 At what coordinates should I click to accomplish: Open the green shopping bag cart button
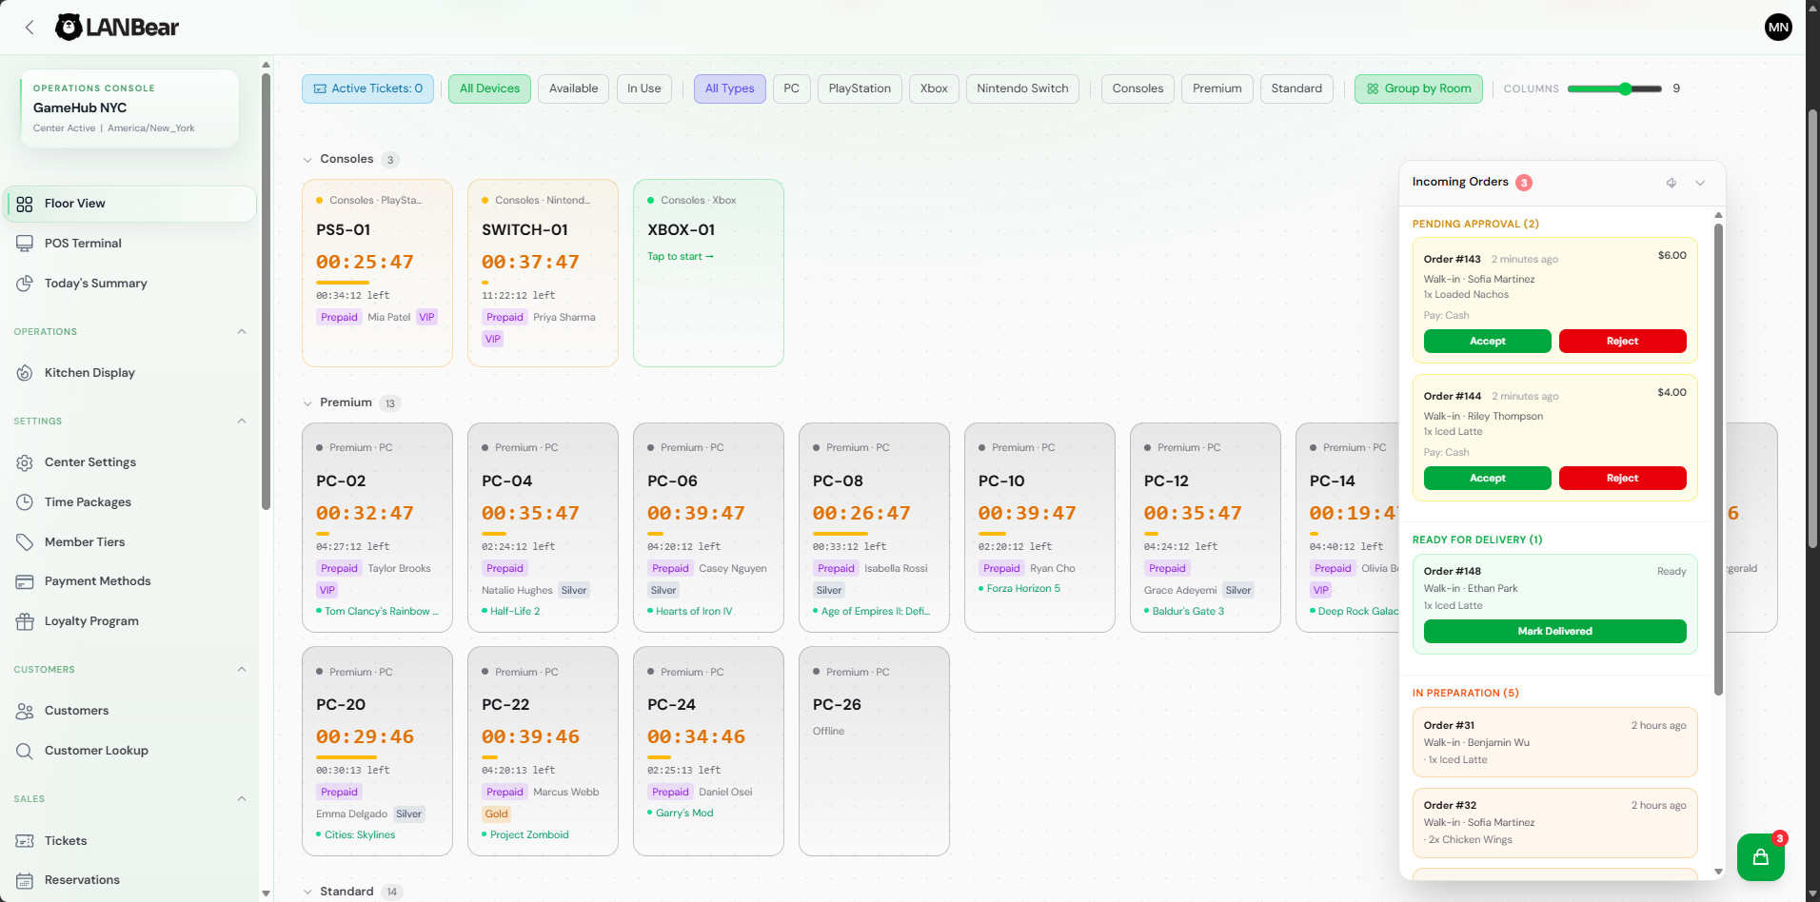click(1761, 857)
